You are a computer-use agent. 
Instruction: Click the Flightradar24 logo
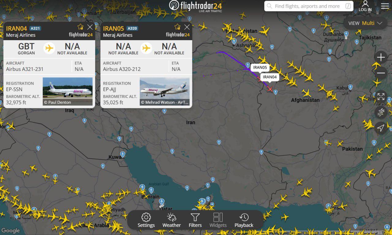[195, 6]
